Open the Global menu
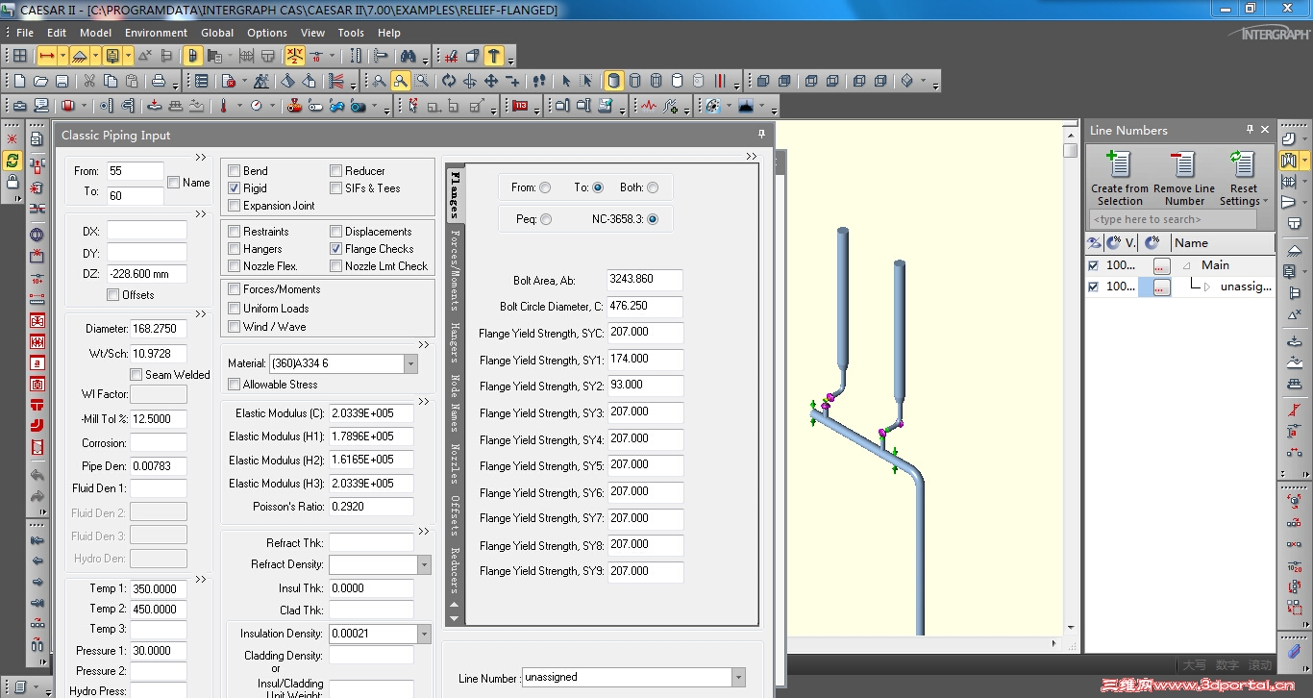 tap(217, 33)
